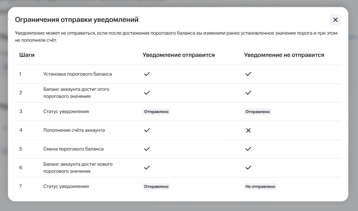The image size is (358, 211).
Task: Click the 'Отправлено' badge in step 3
Action: click(x=156, y=111)
